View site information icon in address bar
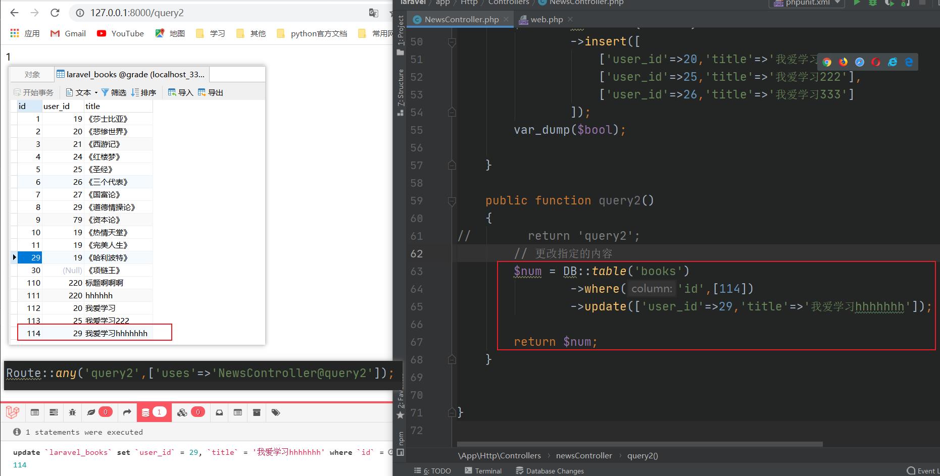Image resolution: width=940 pixels, height=476 pixels. 80,13
